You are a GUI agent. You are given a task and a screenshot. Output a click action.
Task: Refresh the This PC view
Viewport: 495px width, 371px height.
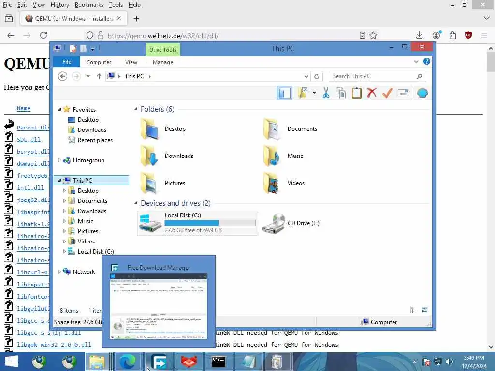[317, 76]
